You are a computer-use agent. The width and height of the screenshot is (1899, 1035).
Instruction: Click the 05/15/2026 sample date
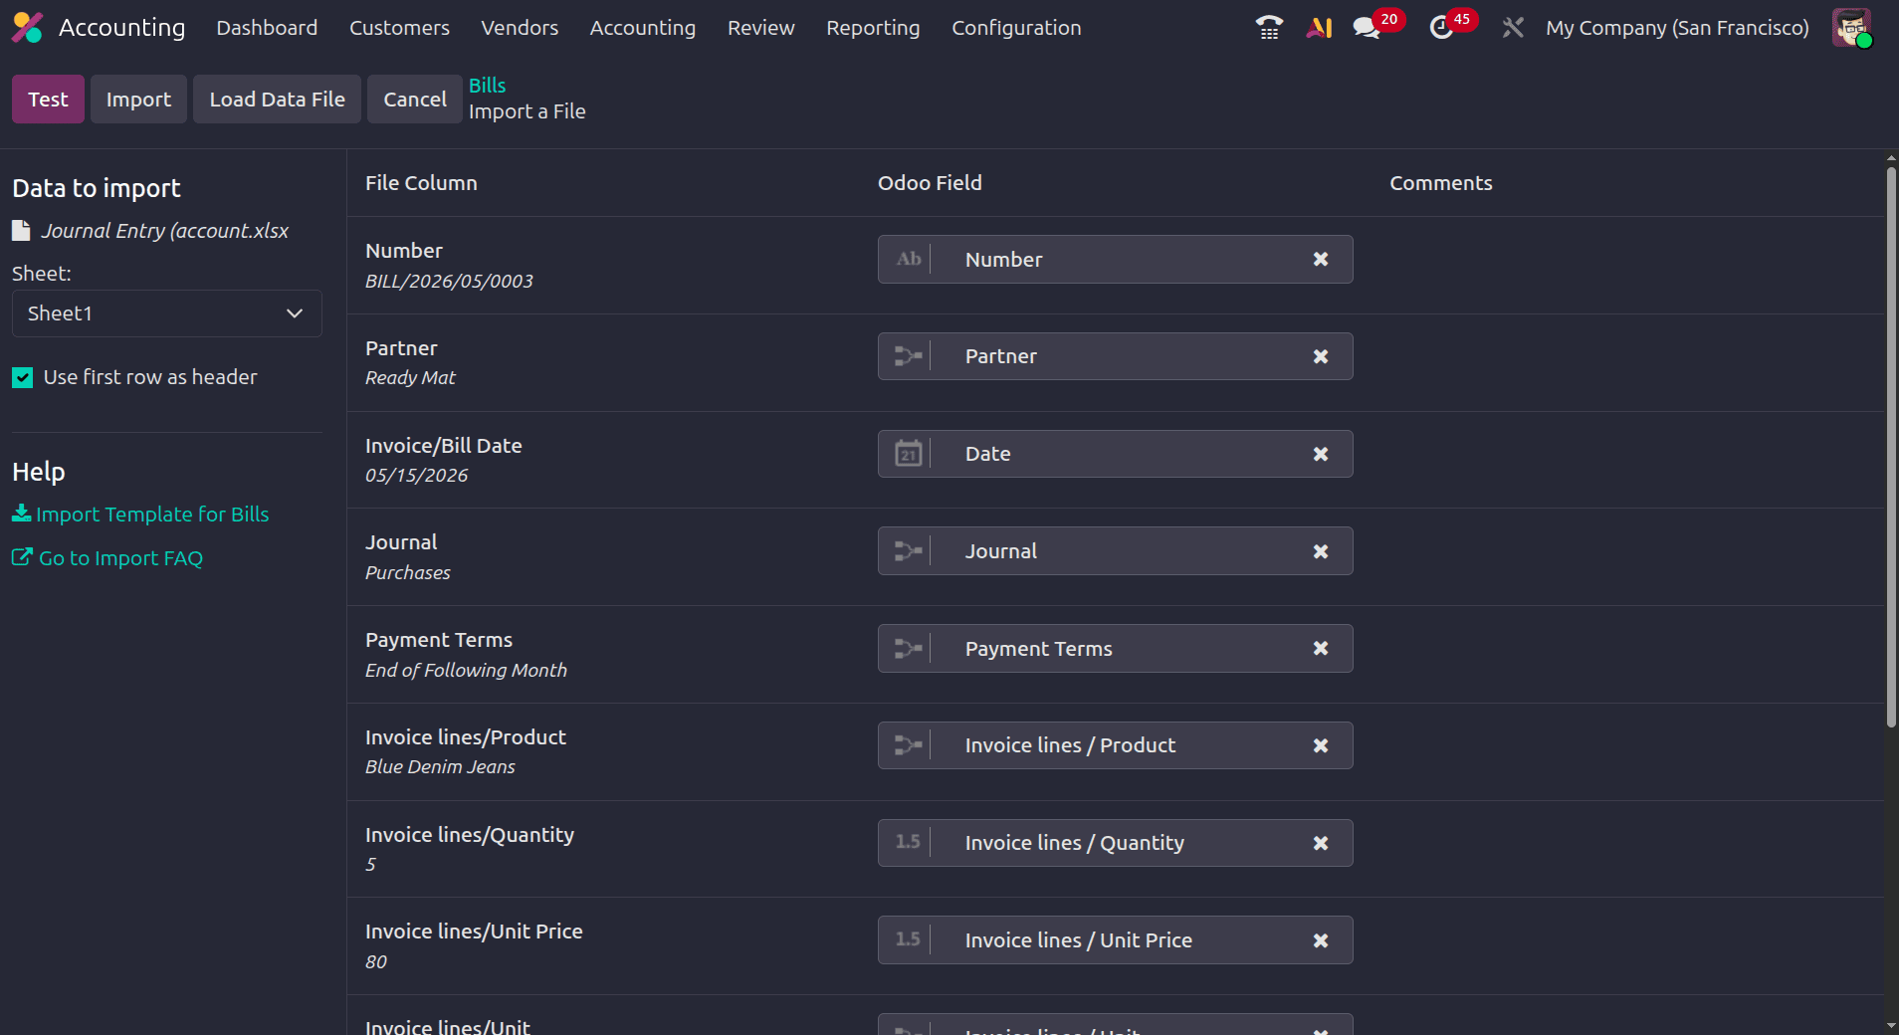pos(416,476)
